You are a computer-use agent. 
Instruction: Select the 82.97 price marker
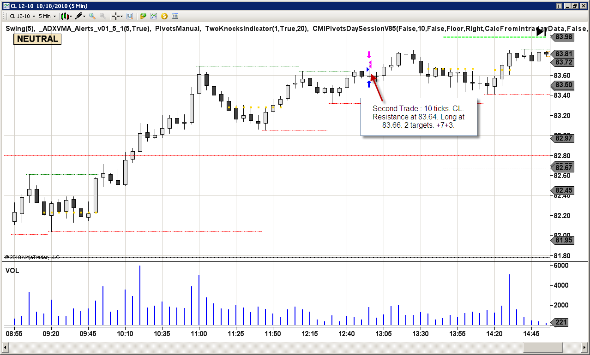tap(564, 138)
